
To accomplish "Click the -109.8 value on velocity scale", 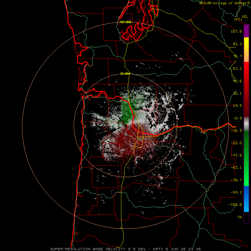I will tap(235, 205).
